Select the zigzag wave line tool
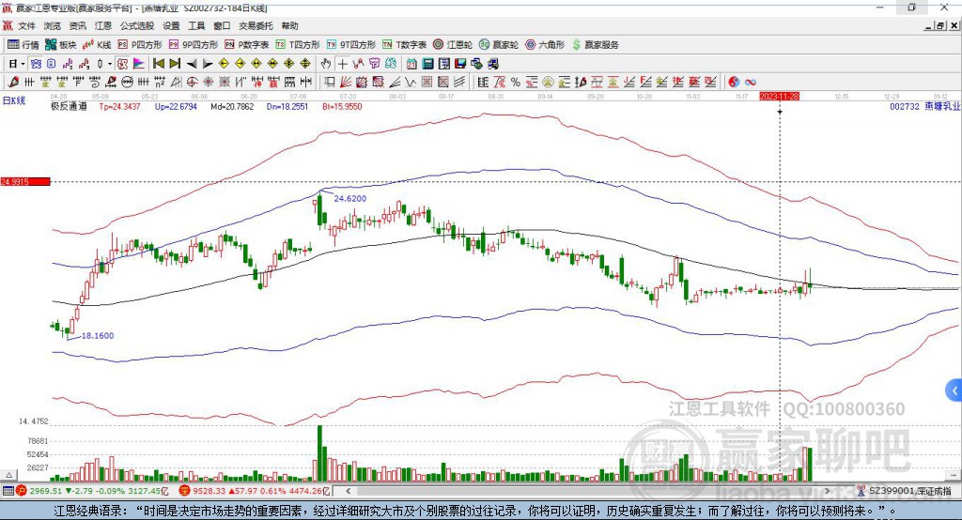The image size is (962, 520). click(410, 83)
